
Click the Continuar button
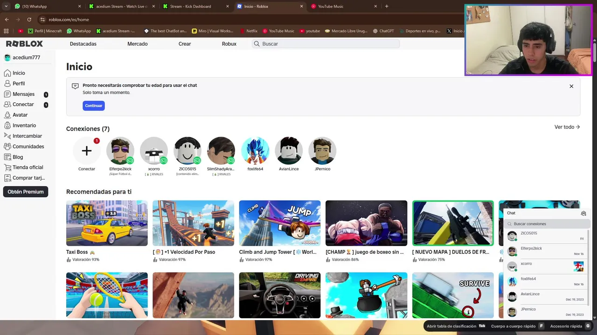click(x=94, y=106)
